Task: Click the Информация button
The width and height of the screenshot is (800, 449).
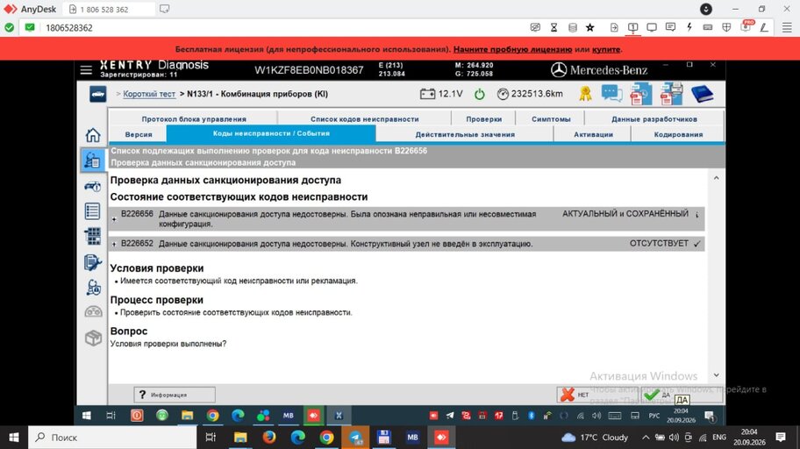Action: click(x=175, y=395)
